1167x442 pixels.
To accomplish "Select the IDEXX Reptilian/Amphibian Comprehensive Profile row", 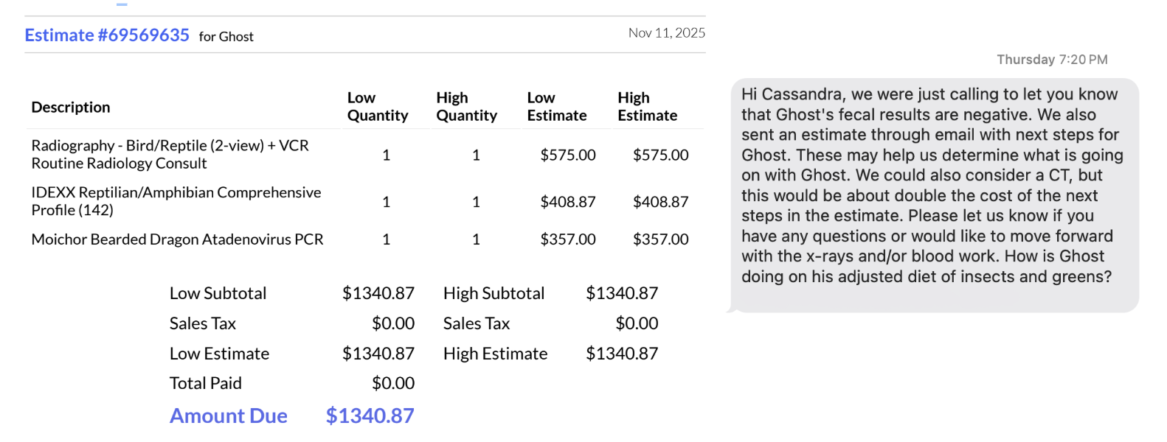I will pyautogui.click(x=176, y=201).
